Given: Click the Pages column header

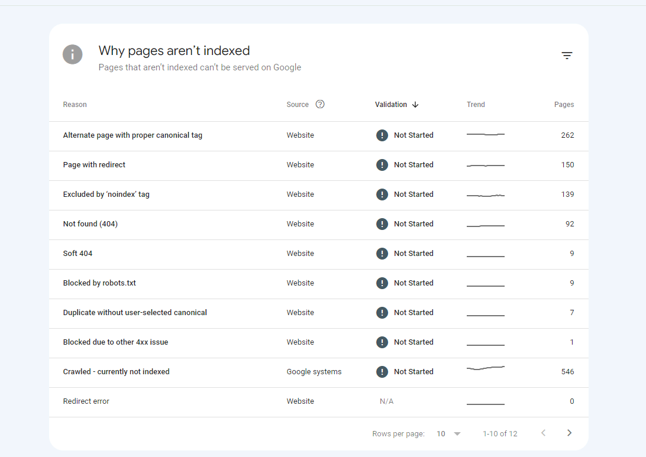Looking at the screenshot, I should [x=564, y=104].
